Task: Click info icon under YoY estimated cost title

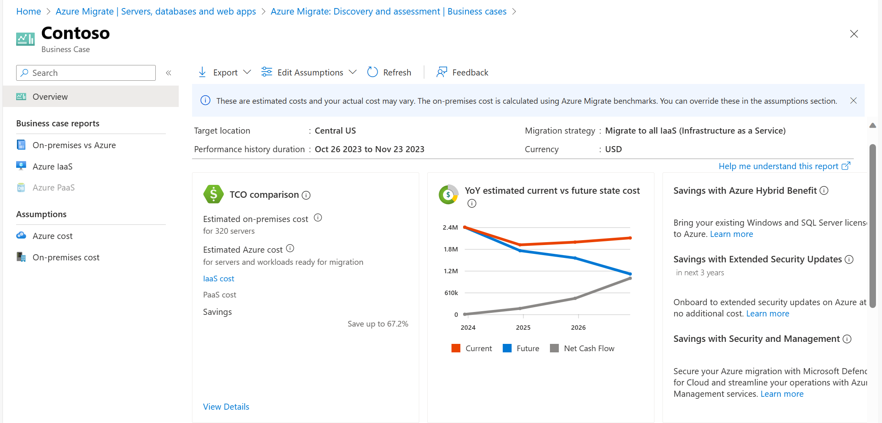Action: coord(472,203)
